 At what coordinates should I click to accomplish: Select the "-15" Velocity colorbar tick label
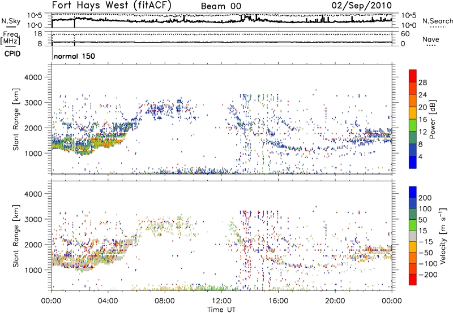click(426, 241)
